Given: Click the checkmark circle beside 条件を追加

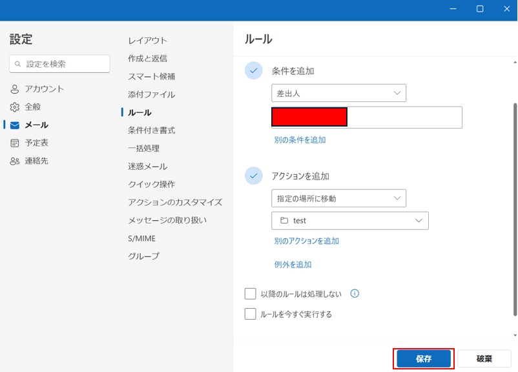Looking at the screenshot, I should [254, 70].
